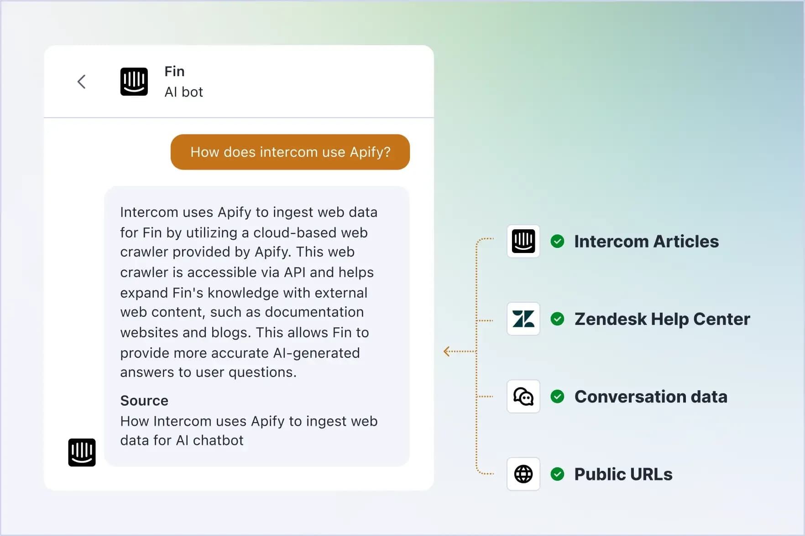The width and height of the screenshot is (805, 536).
Task: Toggle the green check for Conversation data
Action: tap(557, 397)
